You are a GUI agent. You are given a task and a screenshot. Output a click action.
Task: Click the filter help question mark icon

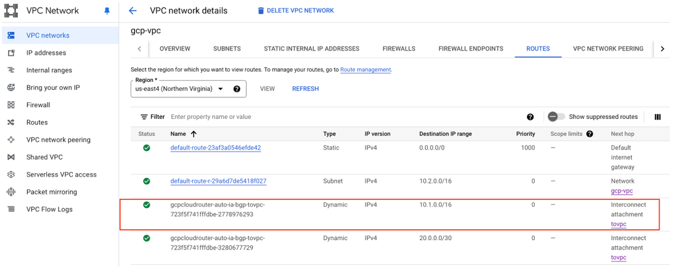tap(530, 117)
